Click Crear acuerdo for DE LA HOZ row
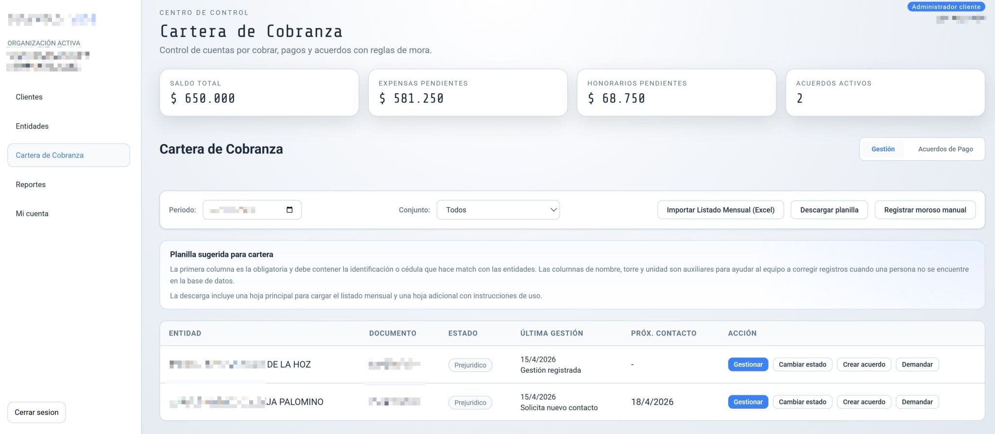Screen dimensions: 995x434 [864, 365]
